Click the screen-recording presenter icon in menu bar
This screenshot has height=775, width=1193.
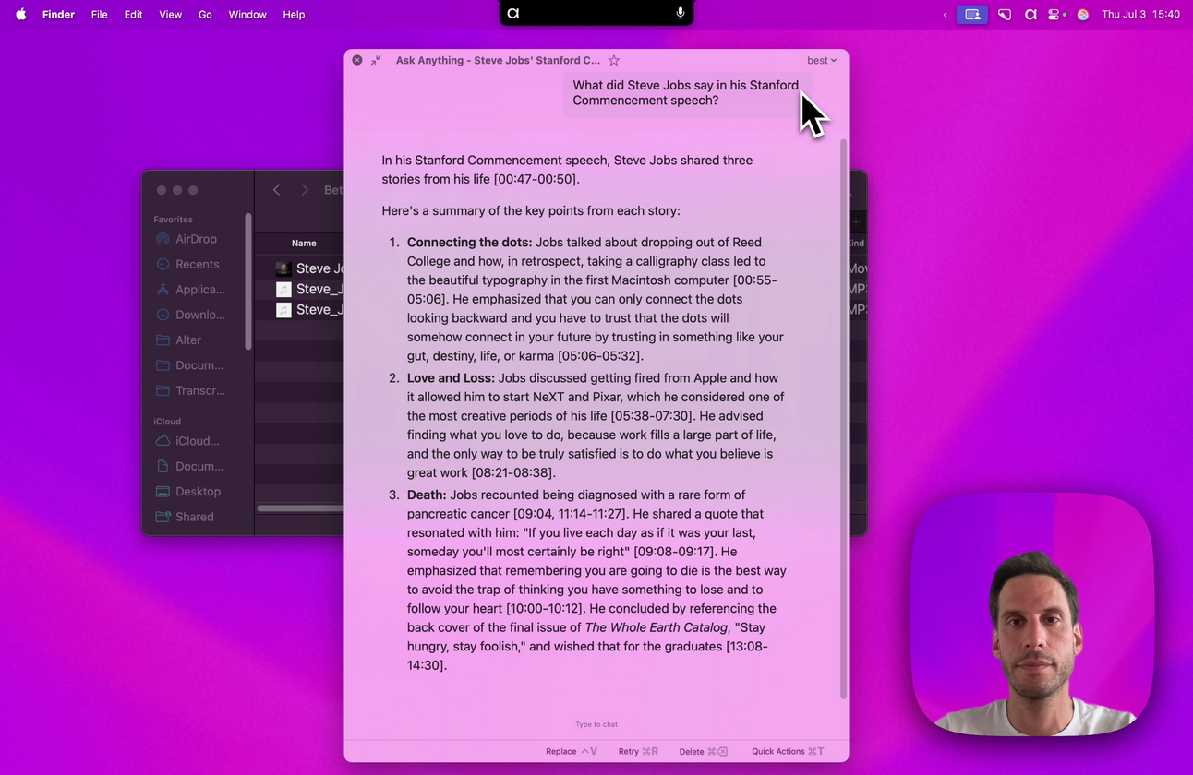[x=972, y=15]
